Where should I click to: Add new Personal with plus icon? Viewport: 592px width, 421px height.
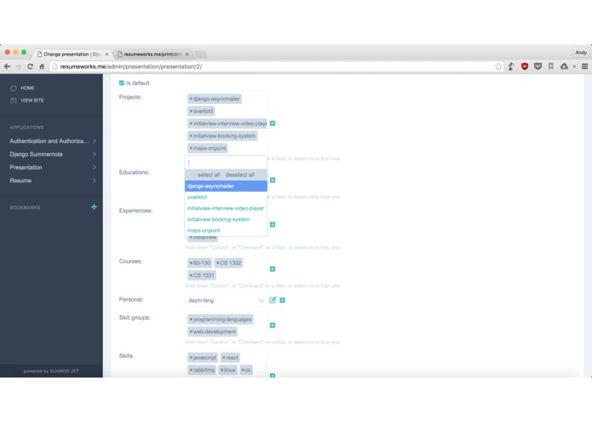pos(282,300)
